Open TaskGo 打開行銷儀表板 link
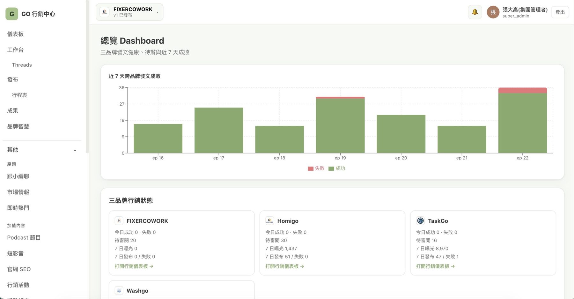The image size is (574, 299). click(x=435, y=266)
